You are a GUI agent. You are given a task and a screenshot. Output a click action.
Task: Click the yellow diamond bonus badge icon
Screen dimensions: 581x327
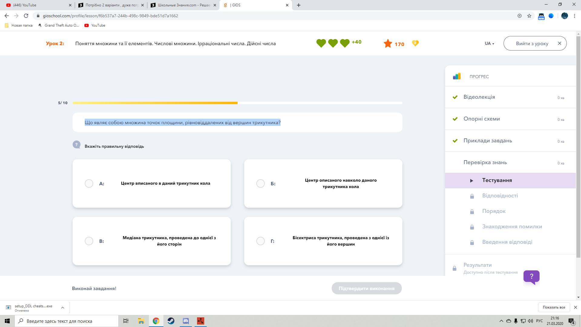[415, 43]
